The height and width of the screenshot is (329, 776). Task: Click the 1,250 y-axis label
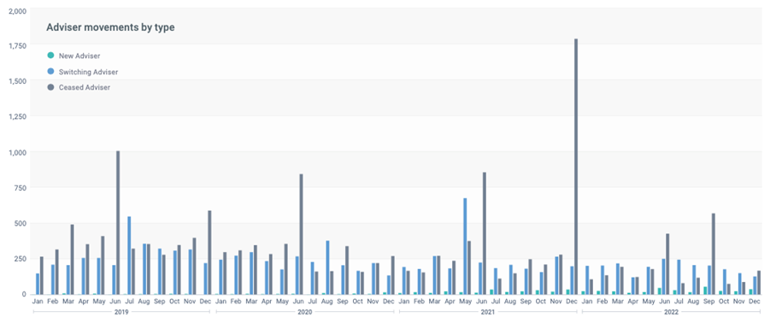(x=17, y=117)
